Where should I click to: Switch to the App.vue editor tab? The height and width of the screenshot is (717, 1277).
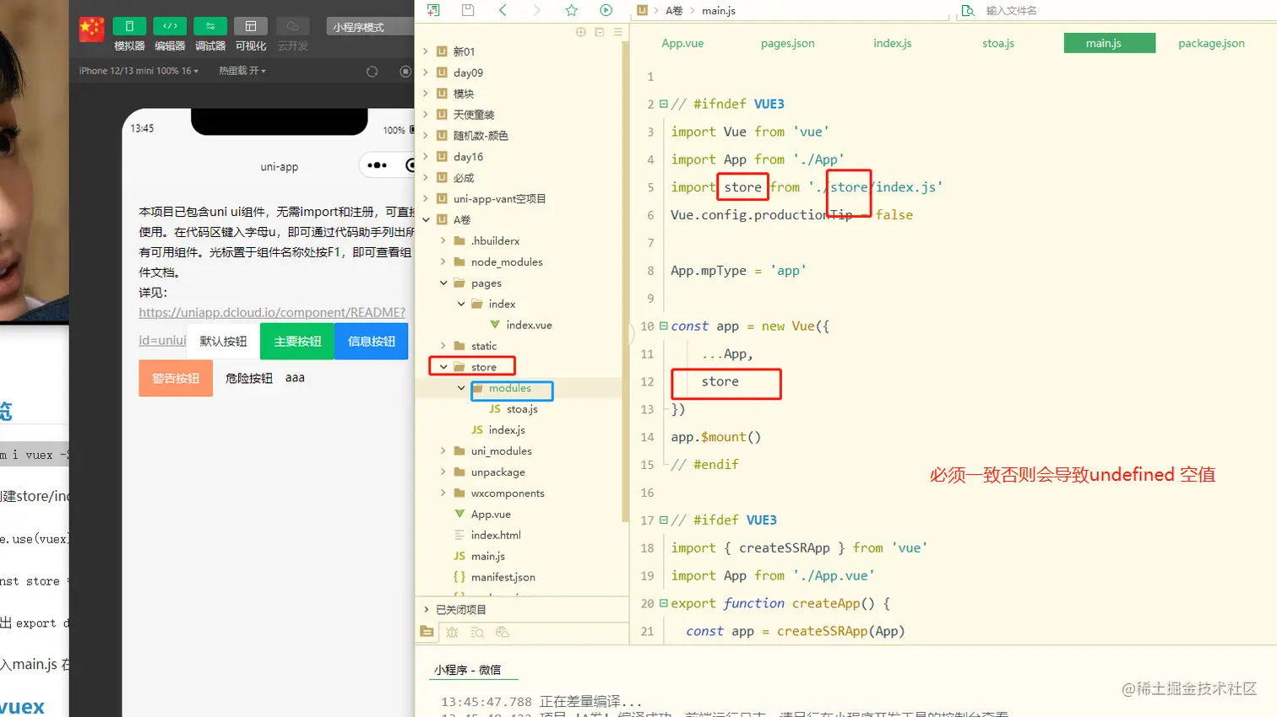coord(682,43)
